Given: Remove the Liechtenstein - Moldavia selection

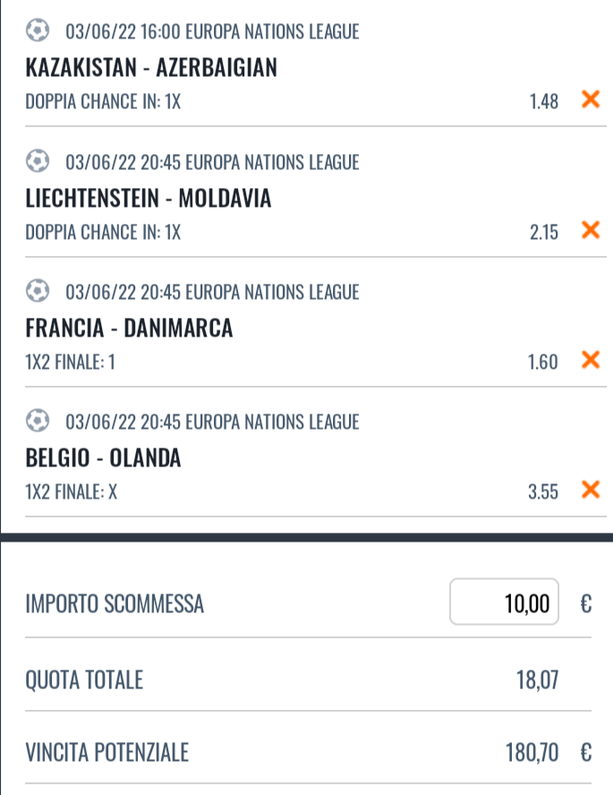Looking at the screenshot, I should pos(590,230).
